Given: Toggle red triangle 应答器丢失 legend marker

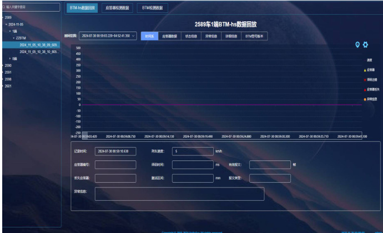Looking at the screenshot, I should point(365,89).
